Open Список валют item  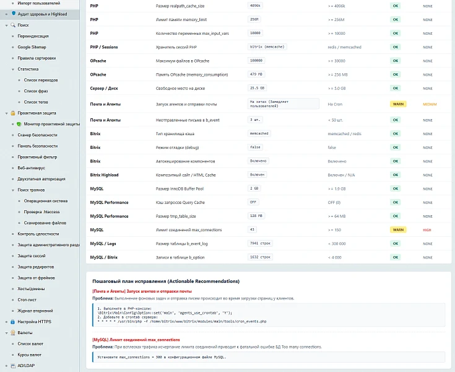(x=30, y=344)
